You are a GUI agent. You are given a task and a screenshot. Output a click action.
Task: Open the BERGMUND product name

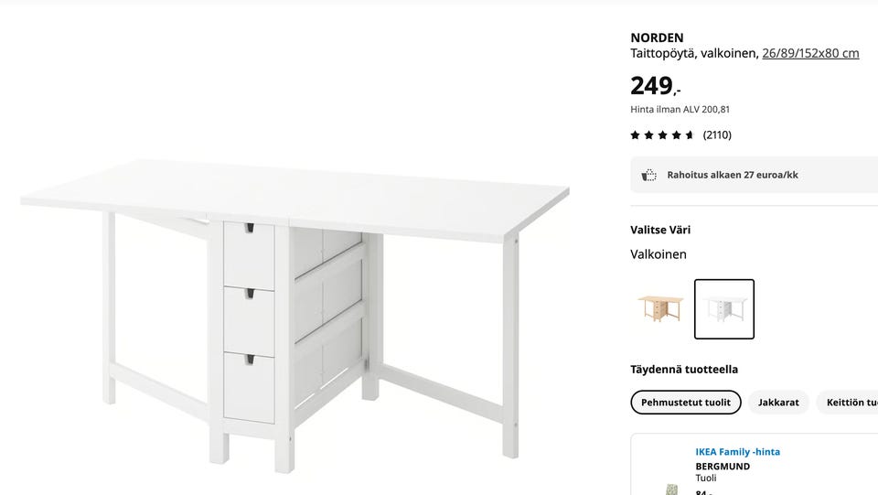click(x=723, y=467)
